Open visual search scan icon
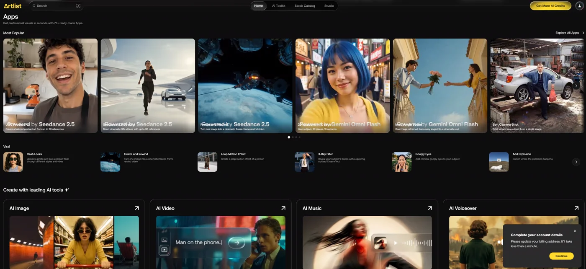586x269 pixels. point(78,6)
